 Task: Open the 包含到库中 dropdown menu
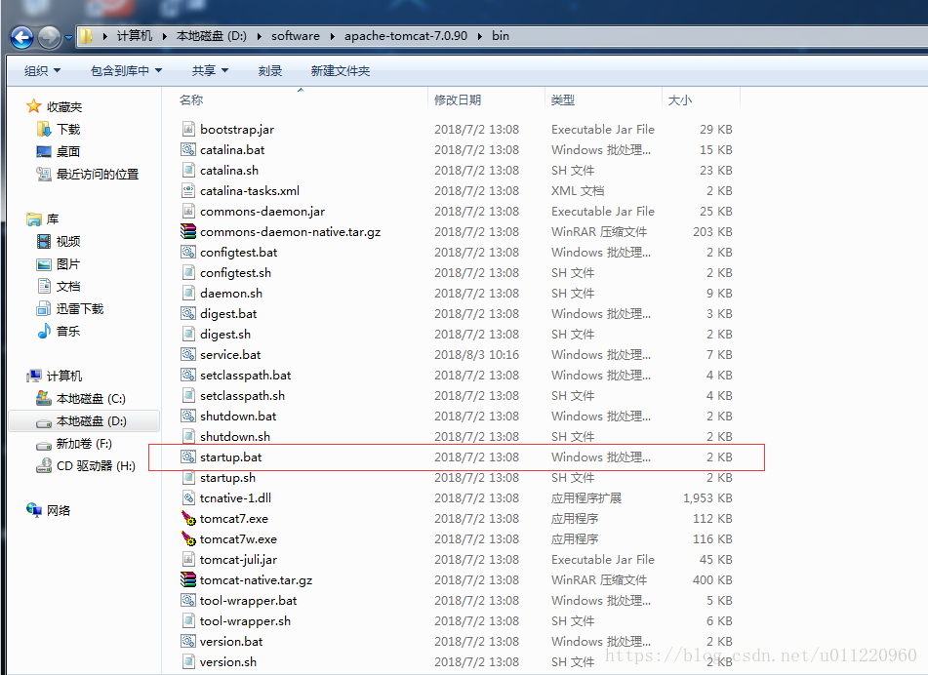coord(126,71)
